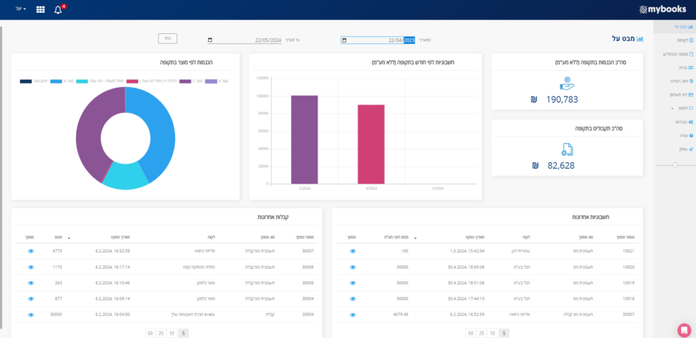This screenshot has height=338, width=696.
Task: View receipt 30006 via its eye icon
Action: (31, 267)
